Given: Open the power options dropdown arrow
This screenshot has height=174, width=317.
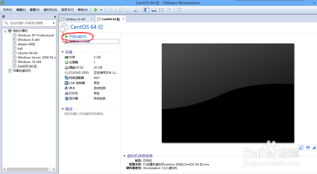Looking at the screenshot, I should point(101,10).
